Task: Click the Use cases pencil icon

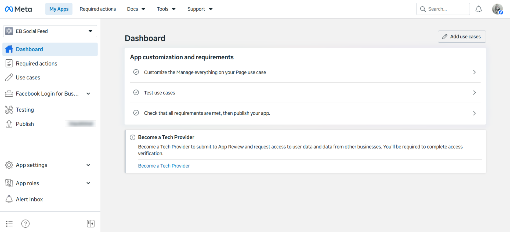Action: click(9, 77)
